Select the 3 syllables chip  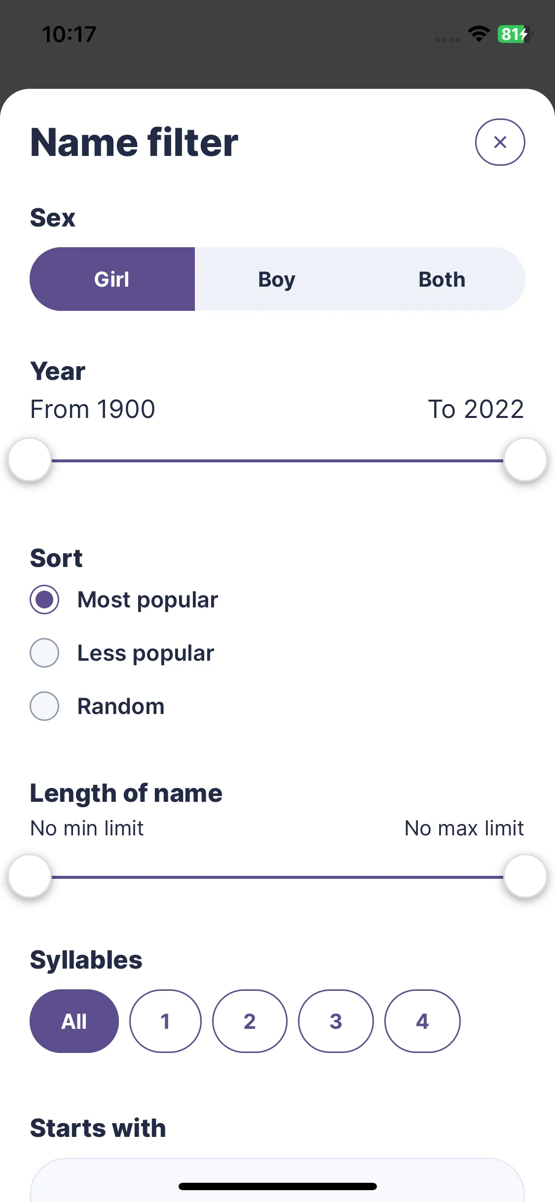coord(336,1021)
